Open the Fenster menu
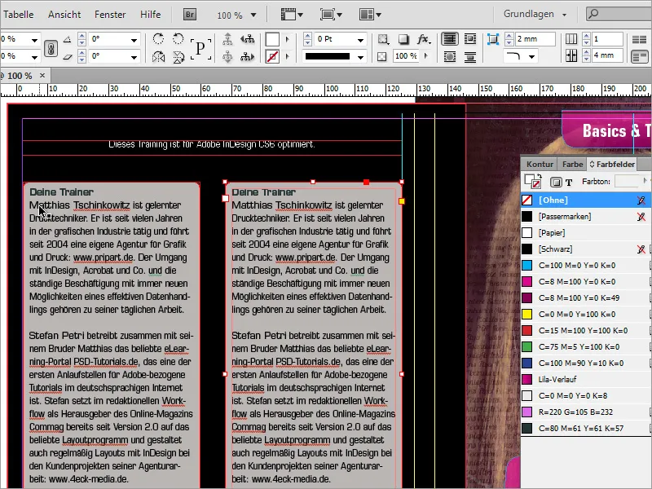 click(x=110, y=15)
